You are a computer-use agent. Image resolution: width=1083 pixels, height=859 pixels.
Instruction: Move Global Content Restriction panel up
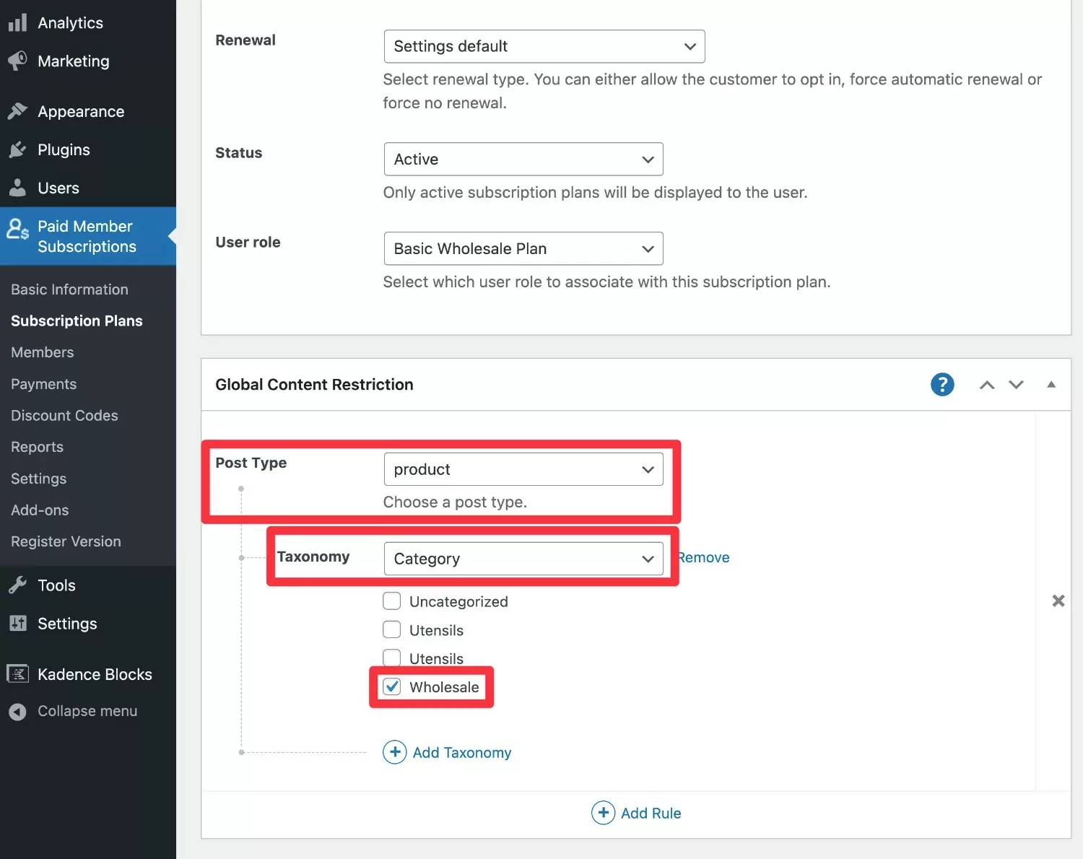987,385
